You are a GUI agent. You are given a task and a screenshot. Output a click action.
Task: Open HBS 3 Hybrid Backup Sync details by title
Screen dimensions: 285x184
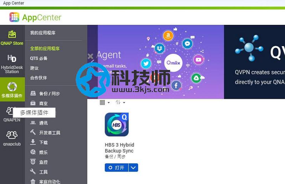(119, 148)
